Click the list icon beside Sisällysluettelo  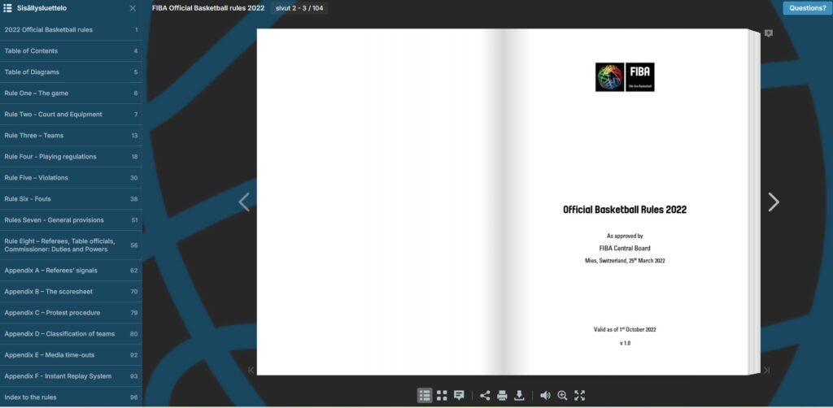click(7, 8)
